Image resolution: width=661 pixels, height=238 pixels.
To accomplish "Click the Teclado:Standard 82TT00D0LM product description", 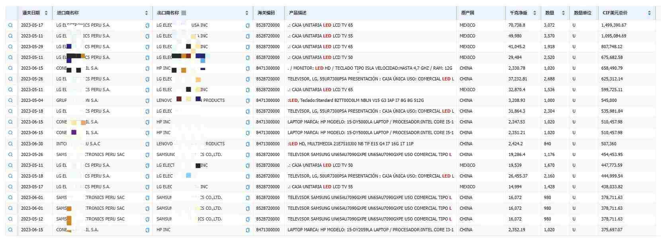I will (x=356, y=100).
